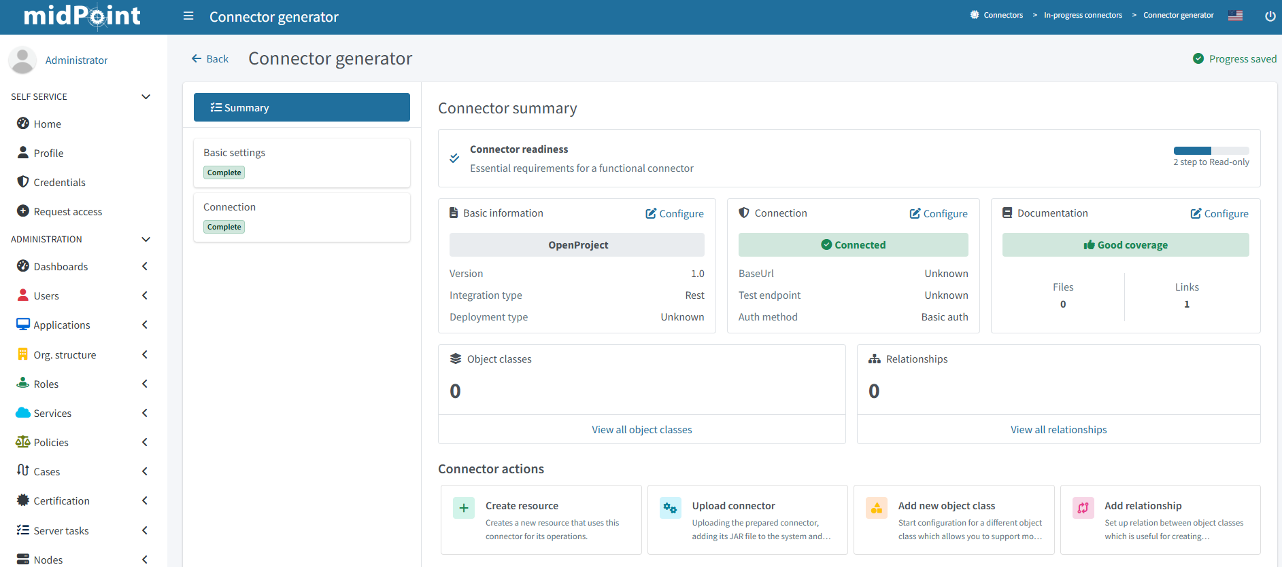Expand the Policies menu arrow
1282x567 pixels.
point(144,442)
